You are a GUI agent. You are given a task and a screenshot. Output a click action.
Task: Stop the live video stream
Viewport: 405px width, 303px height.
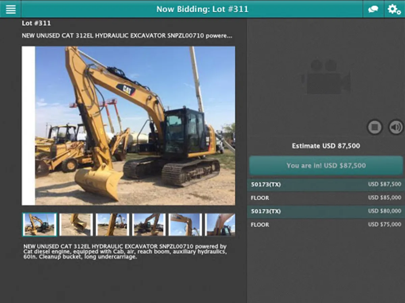click(x=375, y=127)
